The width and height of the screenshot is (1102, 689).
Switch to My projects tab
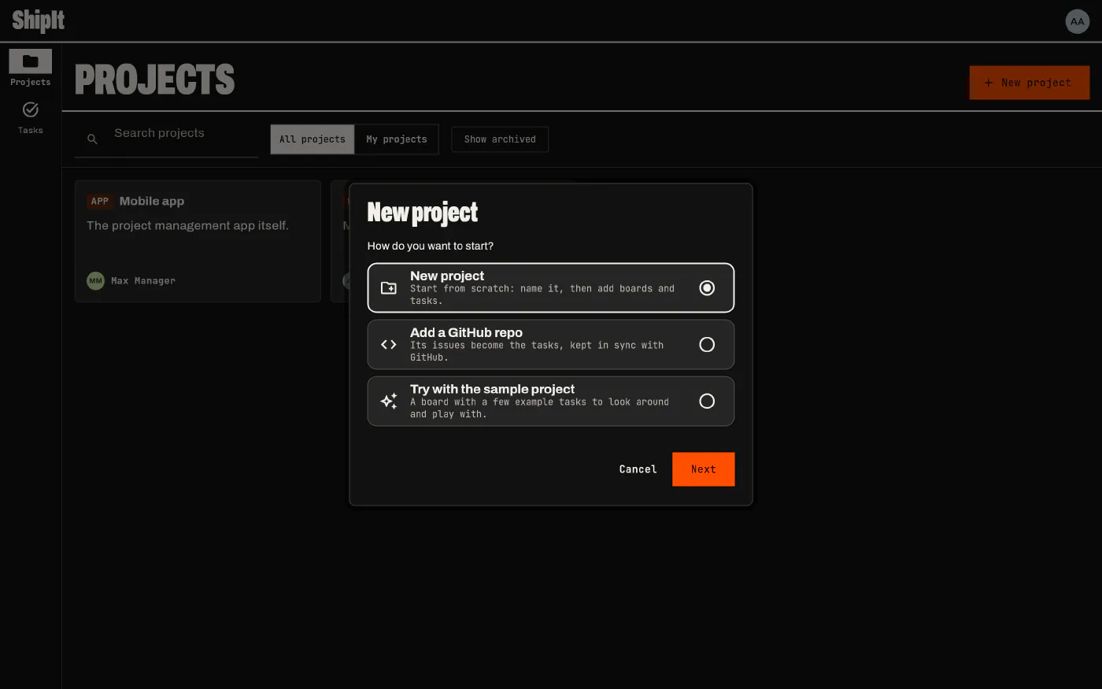pos(397,139)
